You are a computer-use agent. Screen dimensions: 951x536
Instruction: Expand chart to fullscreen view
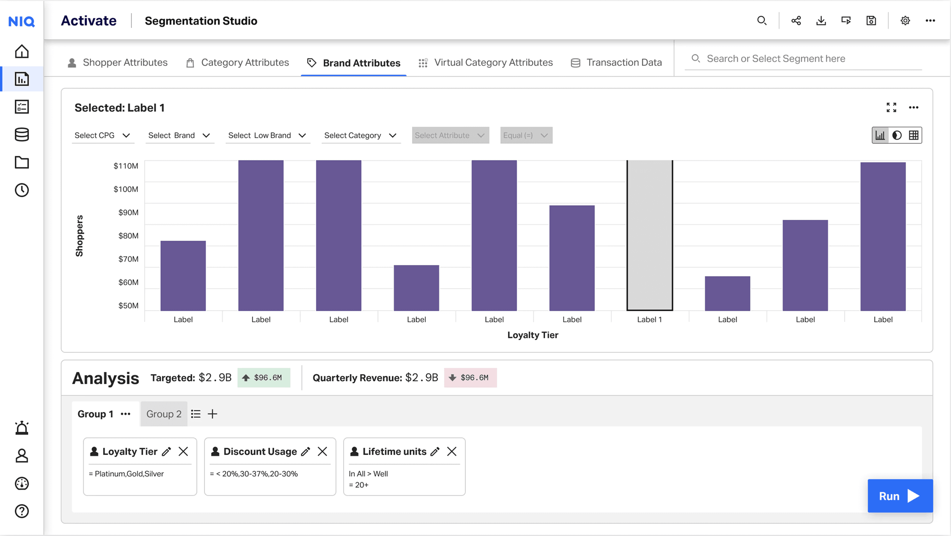pyautogui.click(x=891, y=107)
